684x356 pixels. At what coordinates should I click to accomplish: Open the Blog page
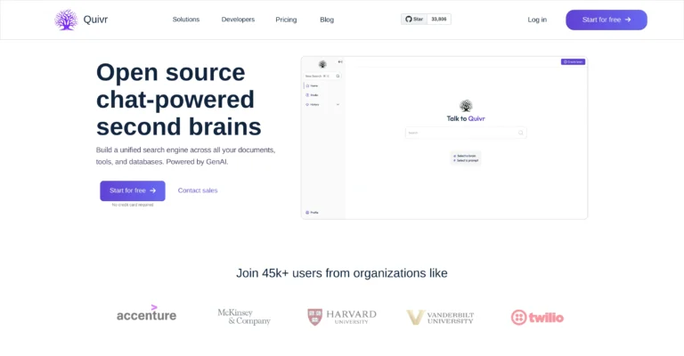(327, 20)
